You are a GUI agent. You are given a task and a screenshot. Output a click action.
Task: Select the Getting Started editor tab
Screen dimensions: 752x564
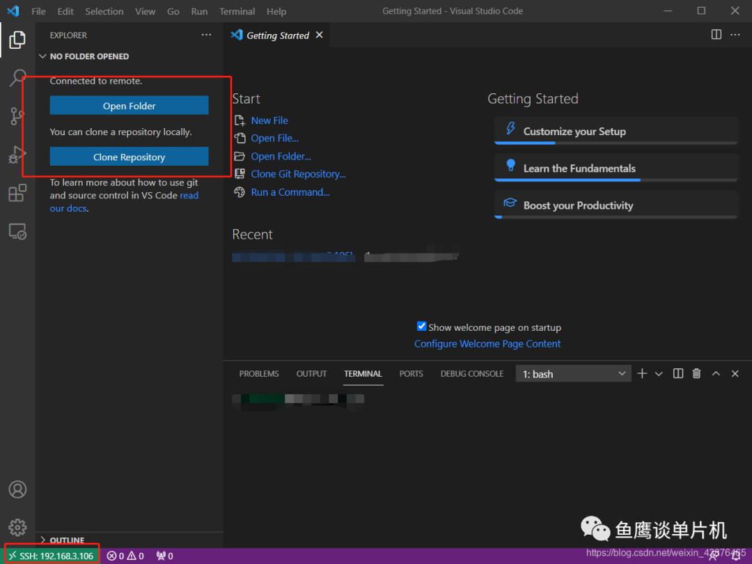[276, 35]
